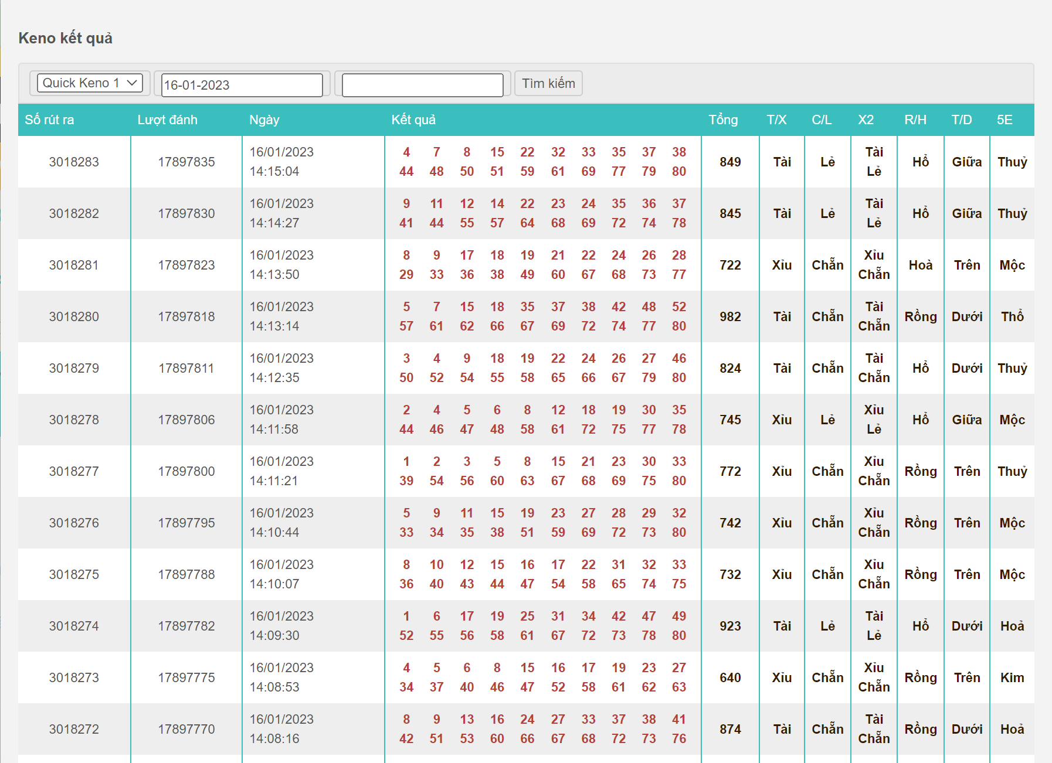Click the timestamp 14:09:30
The width and height of the screenshot is (1052, 763).
coord(274,636)
